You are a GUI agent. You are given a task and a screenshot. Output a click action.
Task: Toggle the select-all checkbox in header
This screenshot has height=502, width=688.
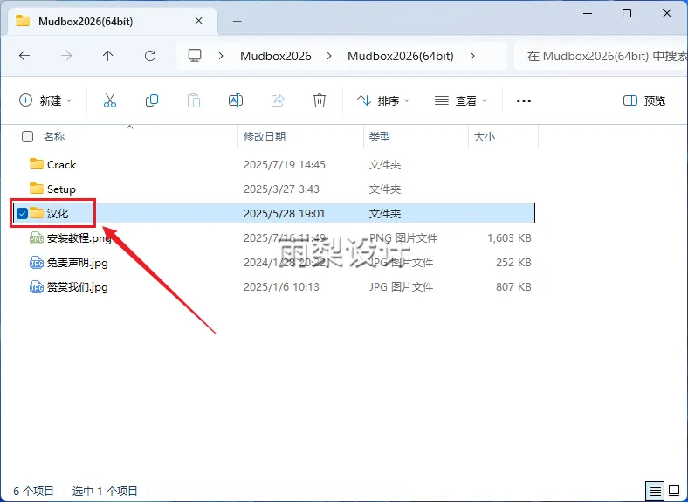click(x=27, y=137)
